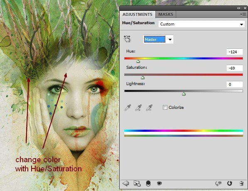Viewport: 248px width, 191px height.
Task: Enable the Colorize checkbox
Action: 165,108
